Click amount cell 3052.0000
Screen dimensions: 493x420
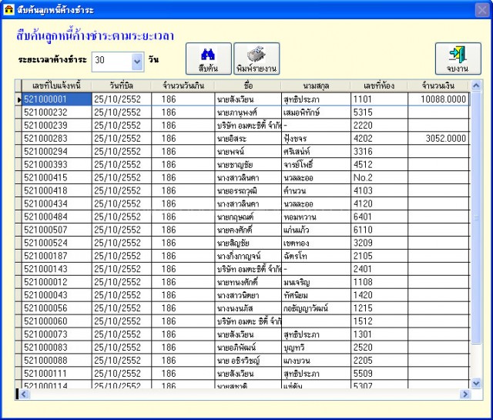(x=438, y=139)
